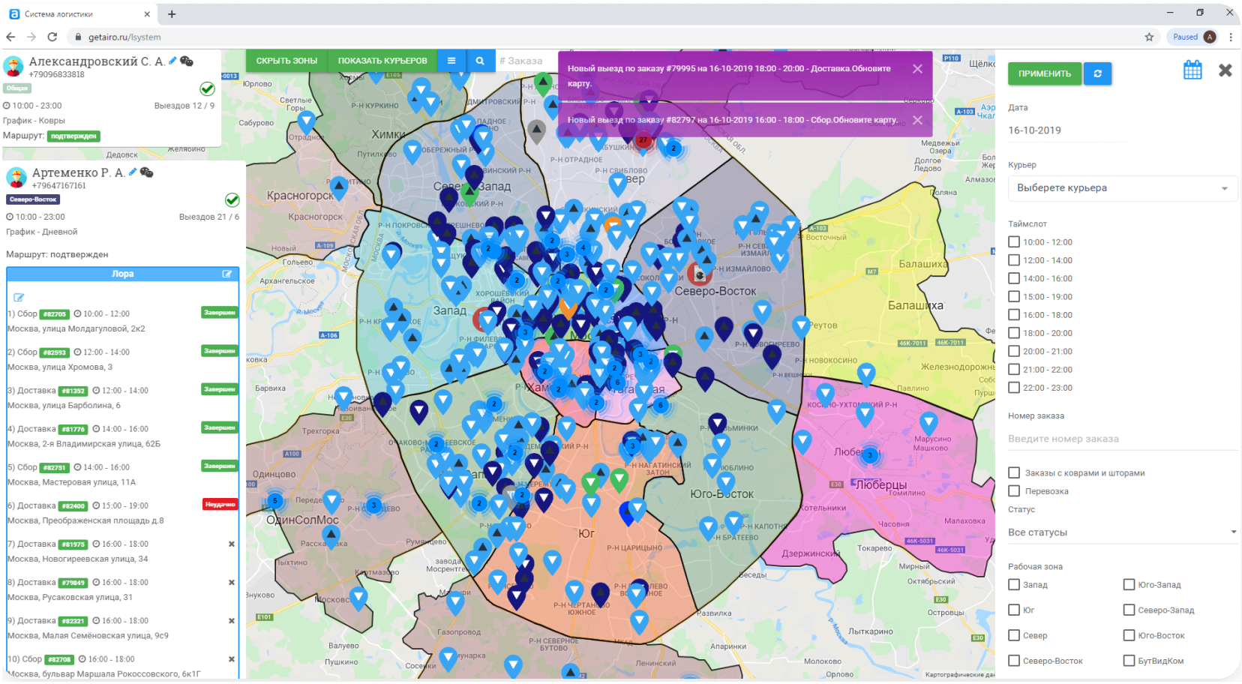Viewport: 1242px width, 684px height.
Task: Check the 15:00 - 19:00 timeslot
Action: pos(1014,297)
